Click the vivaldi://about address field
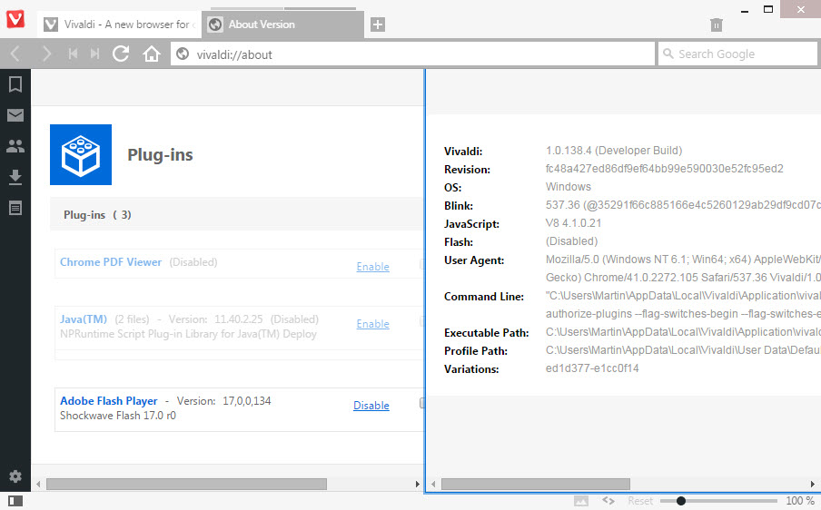The image size is (821, 510). click(x=412, y=54)
